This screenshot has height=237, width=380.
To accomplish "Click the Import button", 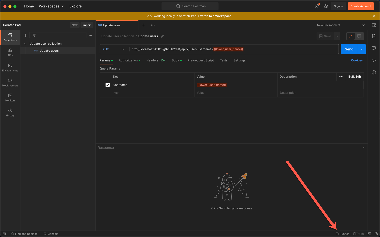I will pos(87,25).
